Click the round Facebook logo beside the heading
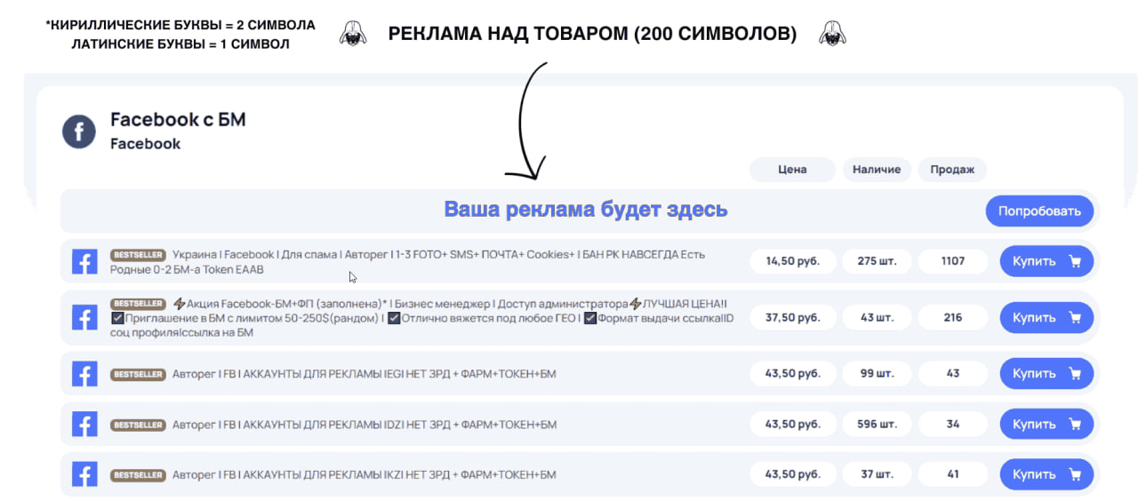 click(x=78, y=132)
